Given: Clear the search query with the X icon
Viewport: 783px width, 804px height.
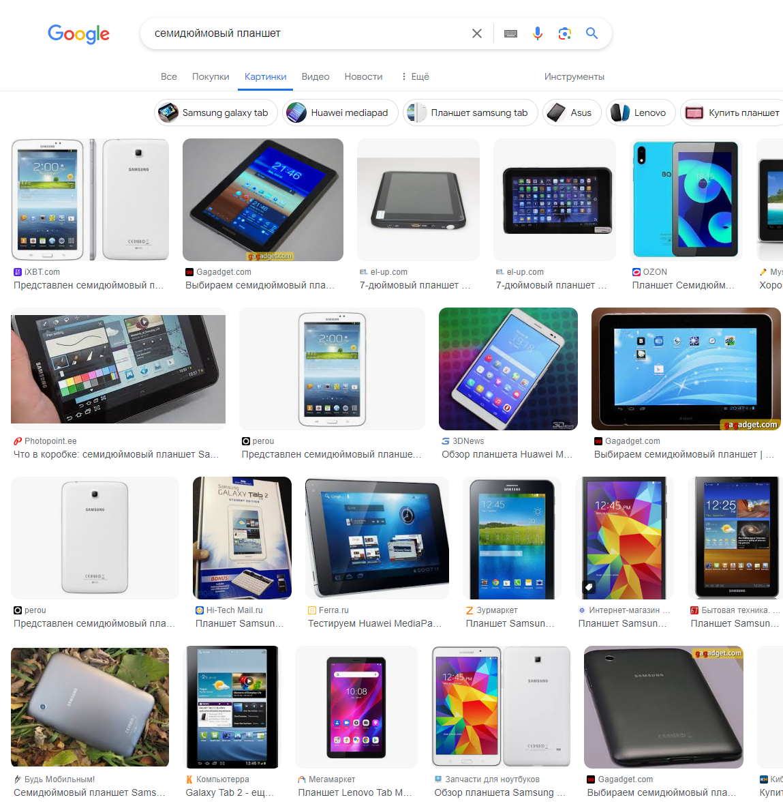Looking at the screenshot, I should [x=476, y=33].
